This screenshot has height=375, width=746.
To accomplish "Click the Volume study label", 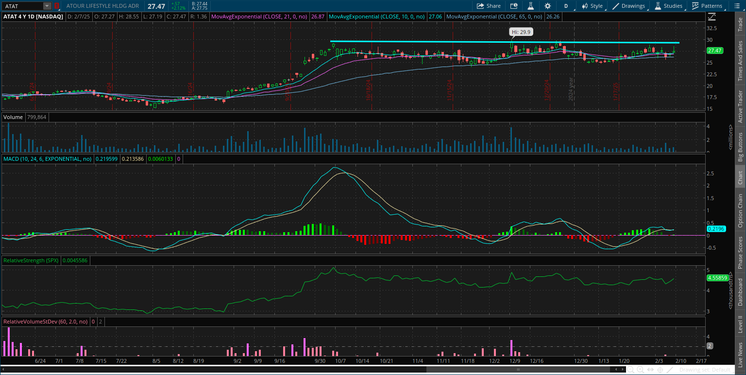I will pos(13,117).
